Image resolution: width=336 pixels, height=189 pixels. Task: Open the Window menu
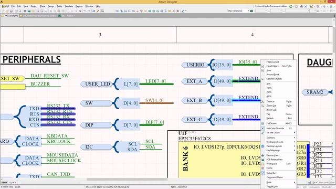89,6
